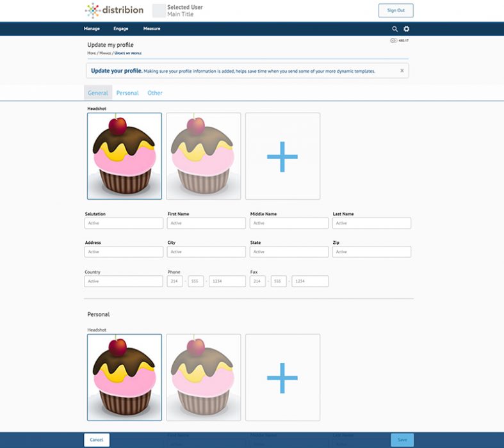
Task: Open search with the magnifier icon
Action: [395, 29]
